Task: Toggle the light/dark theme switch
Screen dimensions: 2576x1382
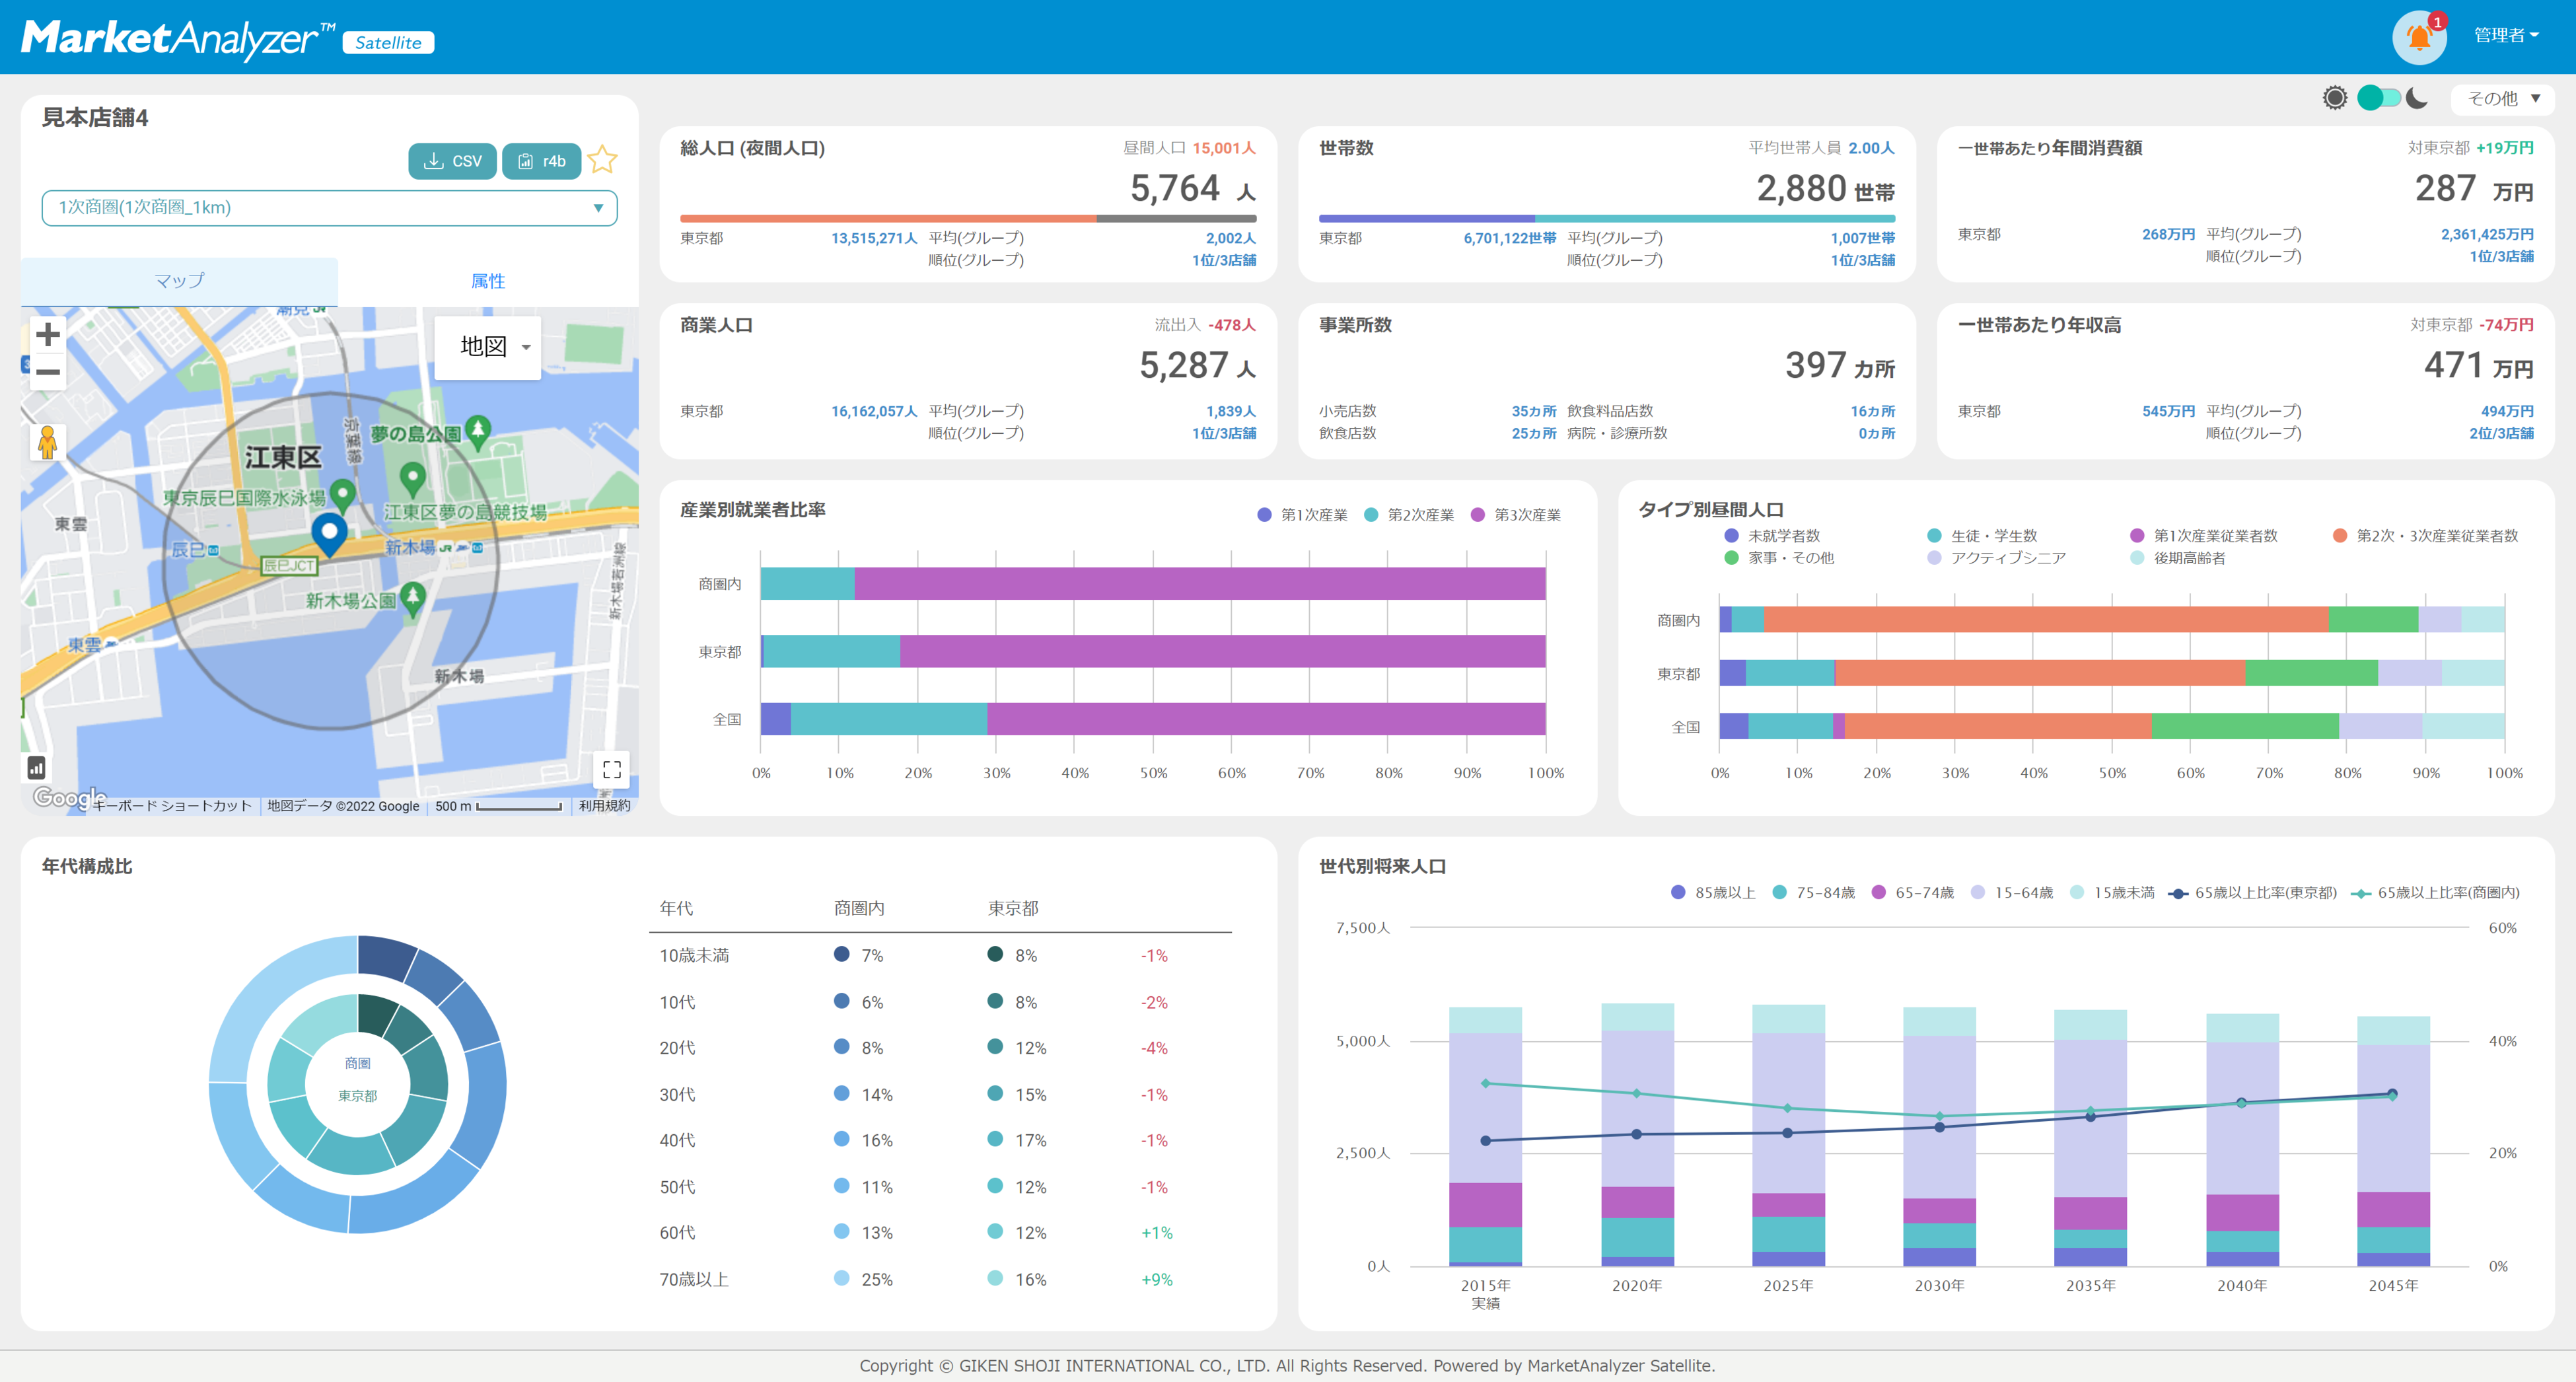Action: tap(2378, 98)
